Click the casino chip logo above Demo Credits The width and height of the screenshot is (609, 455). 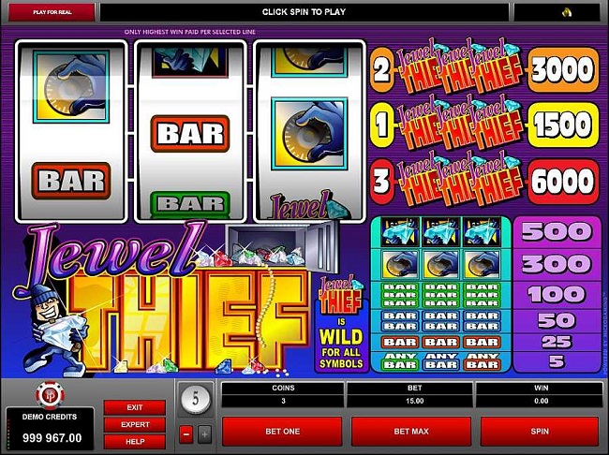[50, 396]
